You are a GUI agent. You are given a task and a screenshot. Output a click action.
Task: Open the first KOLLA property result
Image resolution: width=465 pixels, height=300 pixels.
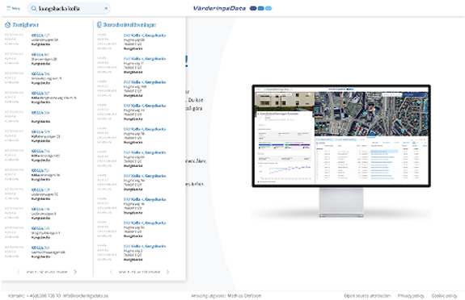click(40, 35)
